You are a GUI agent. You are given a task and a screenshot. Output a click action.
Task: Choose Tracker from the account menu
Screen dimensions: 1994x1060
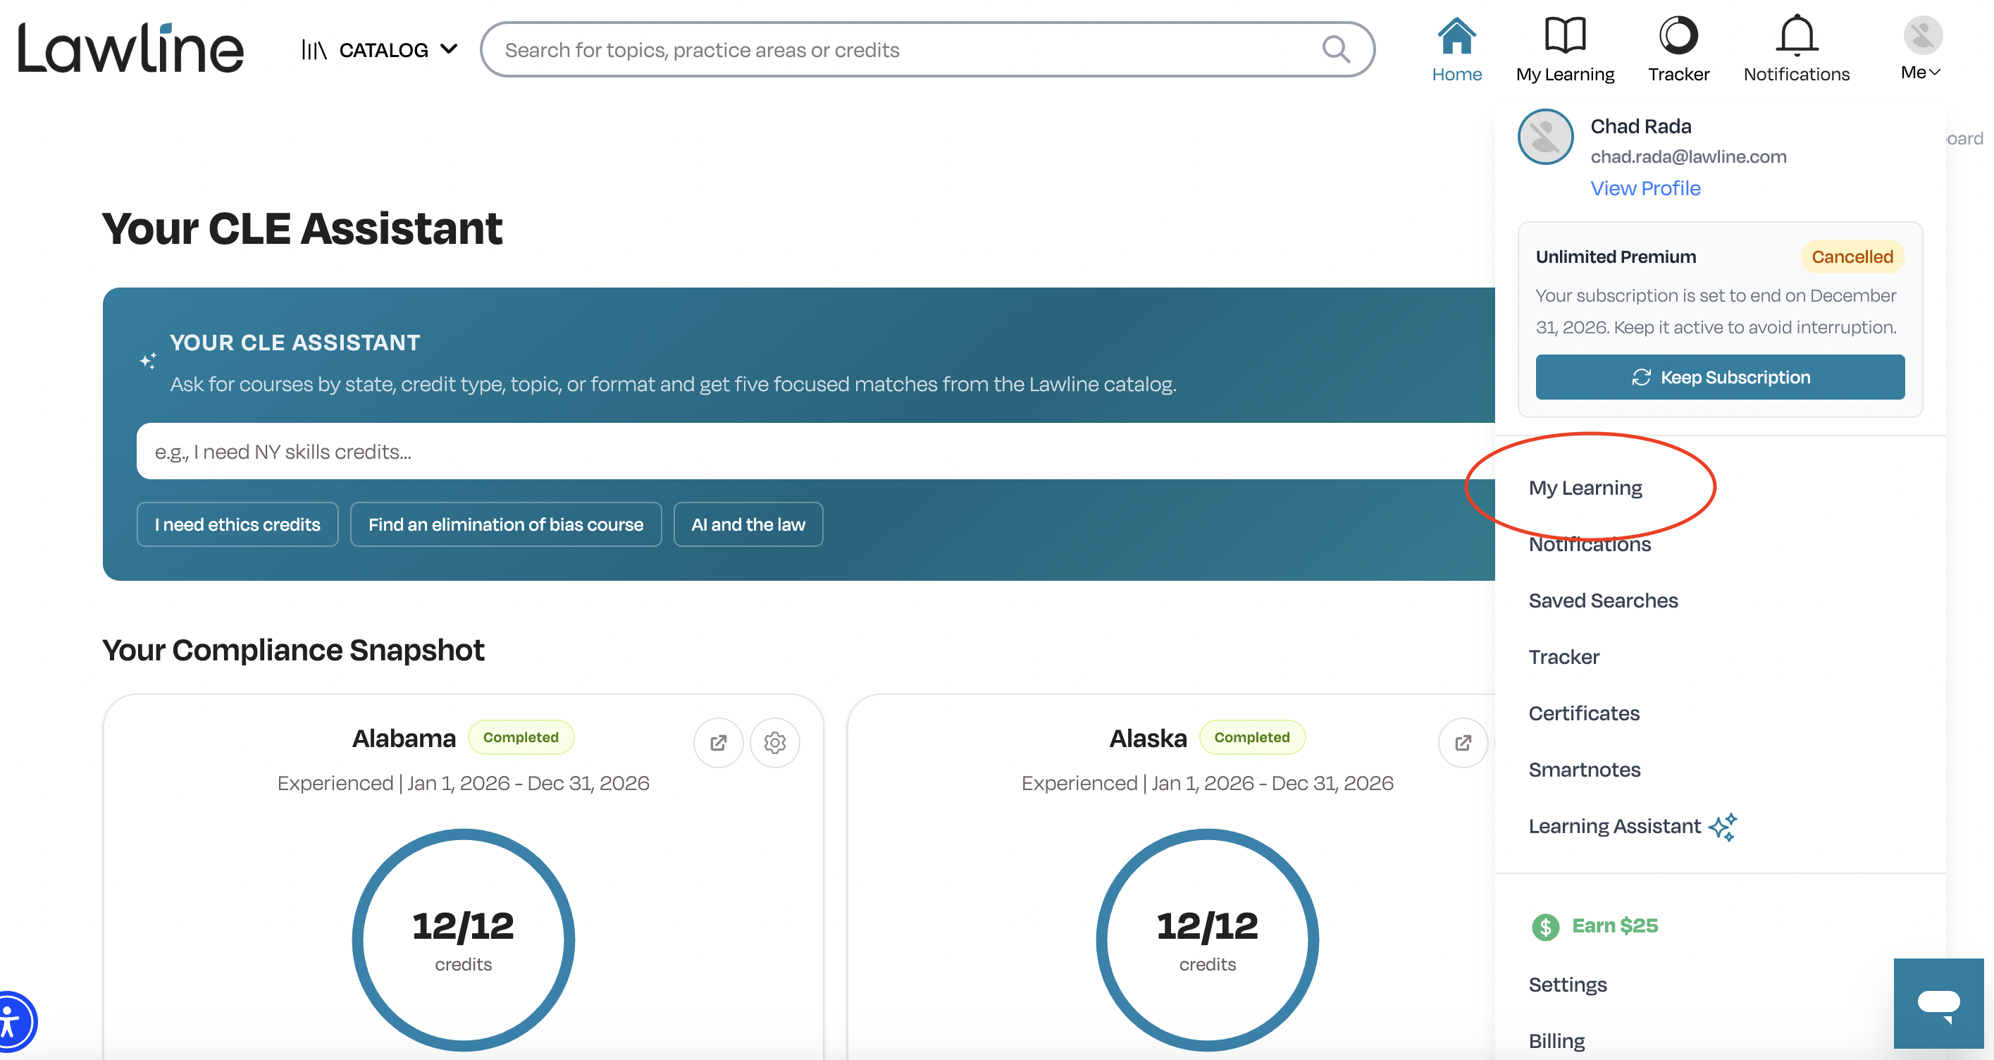pyautogui.click(x=1563, y=658)
